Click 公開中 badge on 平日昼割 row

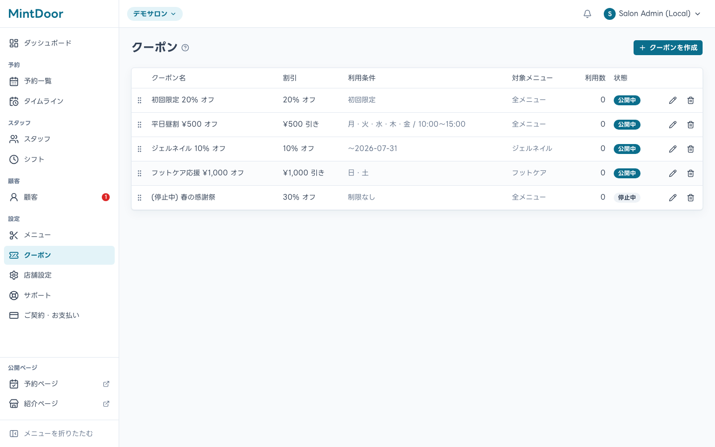tap(627, 125)
